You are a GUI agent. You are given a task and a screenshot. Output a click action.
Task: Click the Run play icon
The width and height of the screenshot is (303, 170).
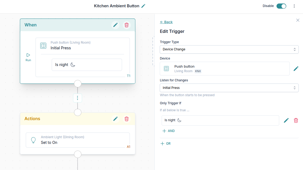click(x=28, y=55)
